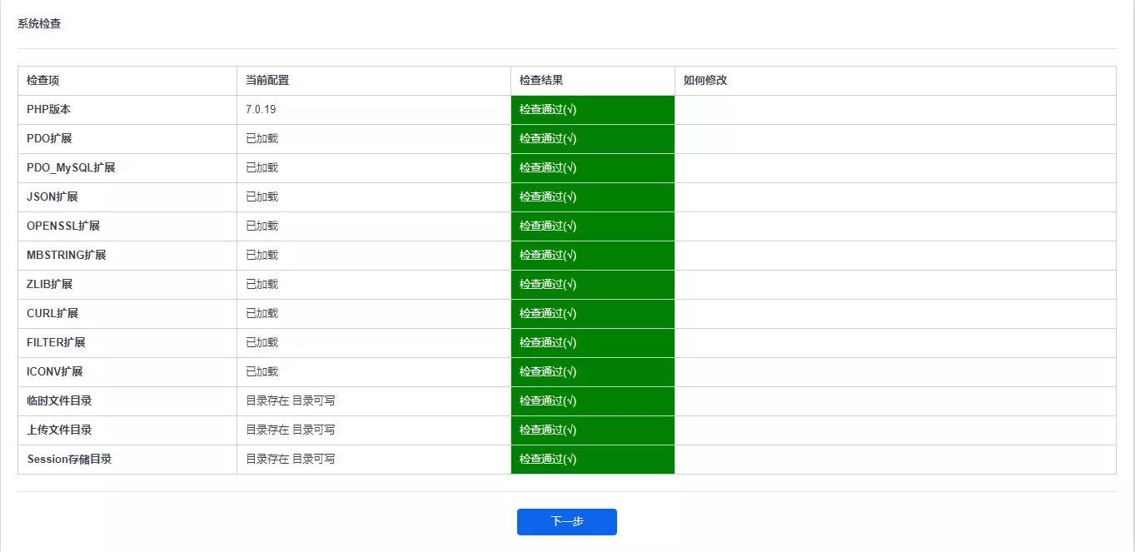Select the ICONV扩展 row label

[x=55, y=372]
